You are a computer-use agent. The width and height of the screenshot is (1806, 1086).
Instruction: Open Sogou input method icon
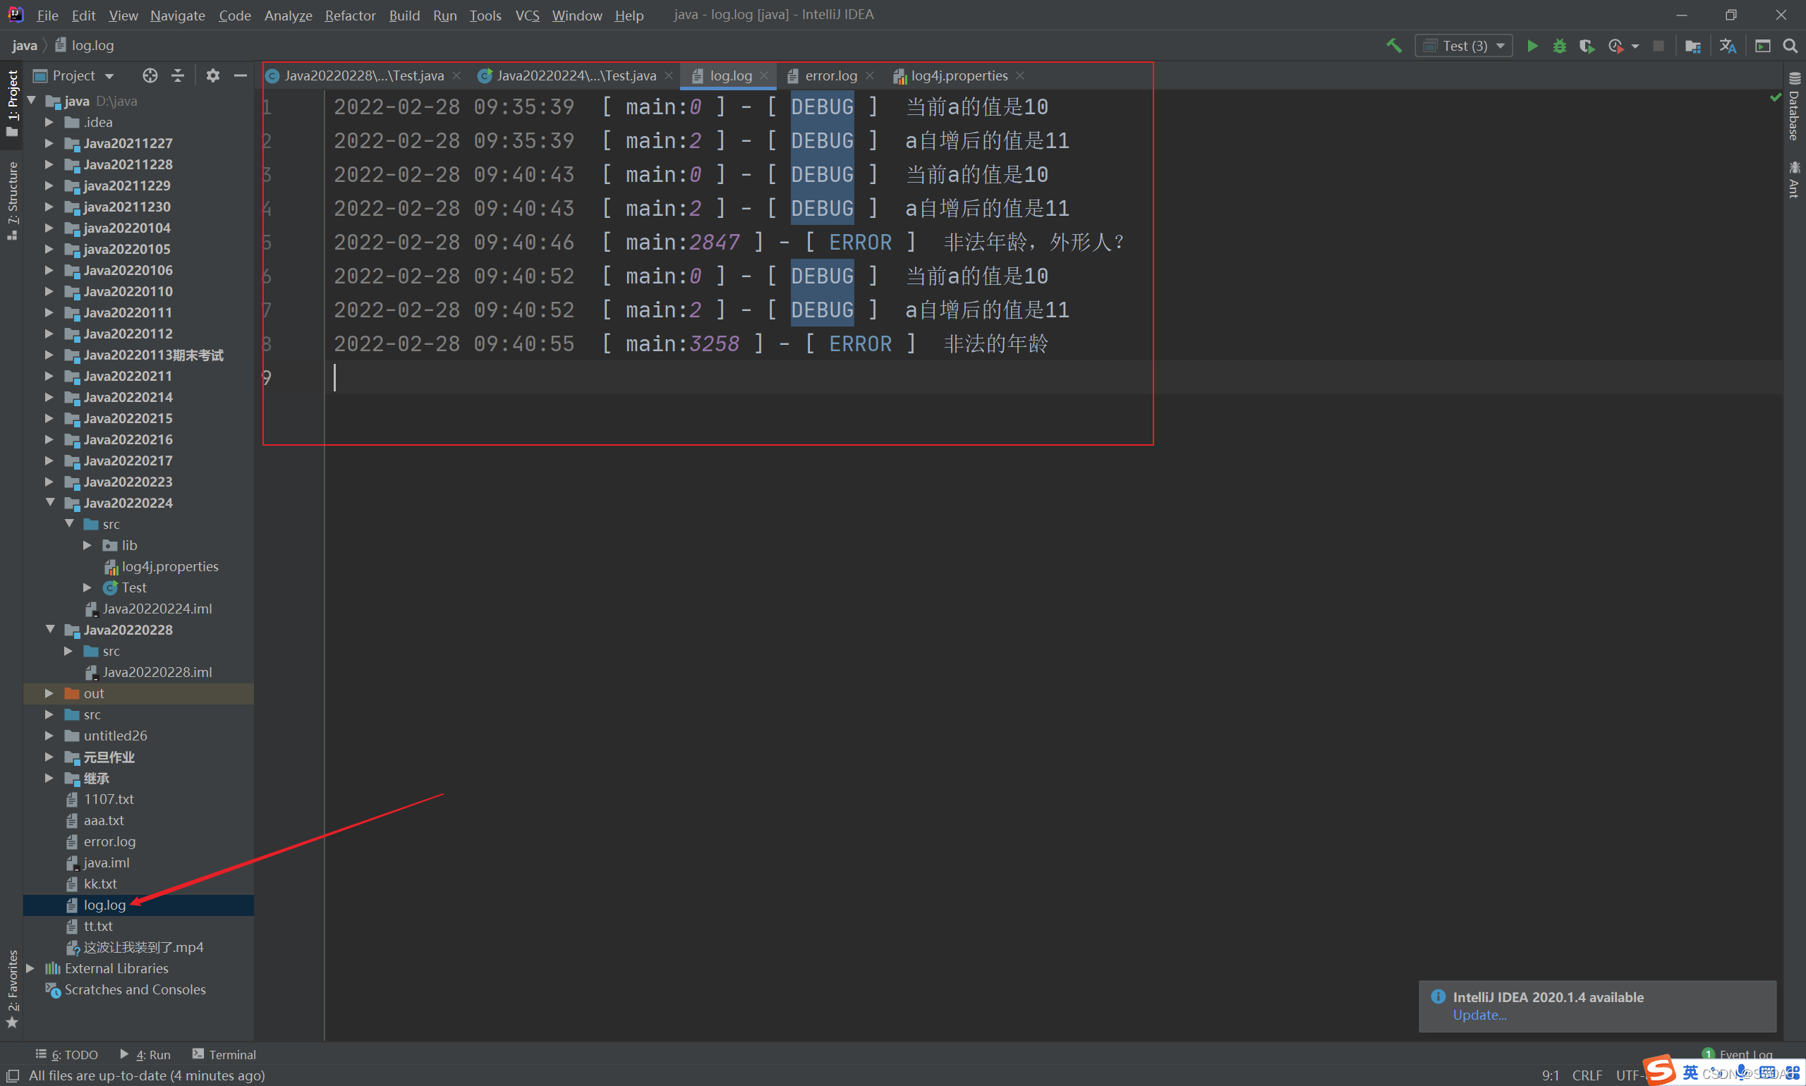pos(1659,1069)
